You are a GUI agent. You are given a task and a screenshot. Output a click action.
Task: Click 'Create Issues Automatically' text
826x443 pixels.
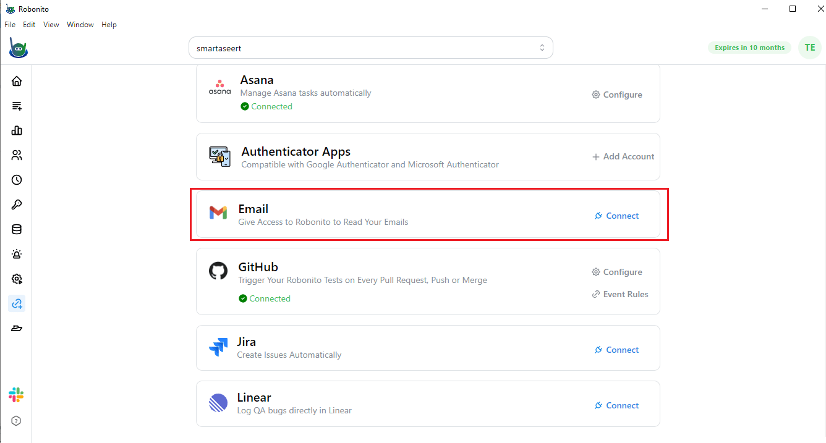(x=289, y=355)
